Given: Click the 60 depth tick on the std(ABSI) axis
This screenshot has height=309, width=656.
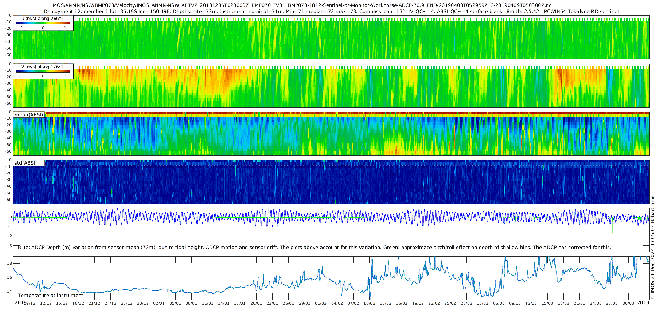Looking at the screenshot, I should (9, 200).
